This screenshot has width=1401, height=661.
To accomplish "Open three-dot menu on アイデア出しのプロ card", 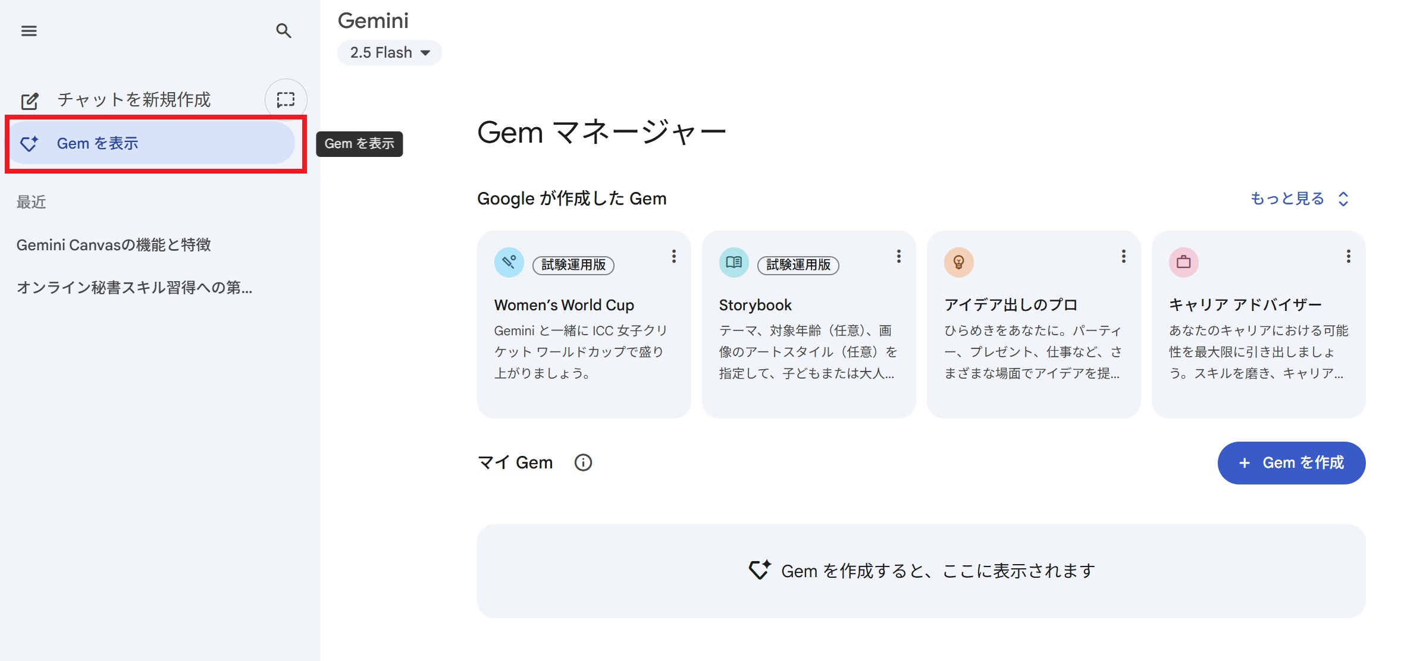I will tap(1124, 256).
